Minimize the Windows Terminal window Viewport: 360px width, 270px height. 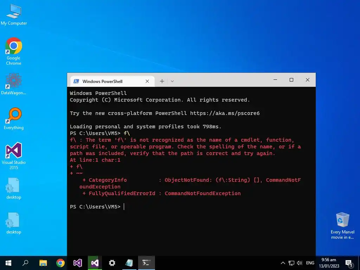275,80
